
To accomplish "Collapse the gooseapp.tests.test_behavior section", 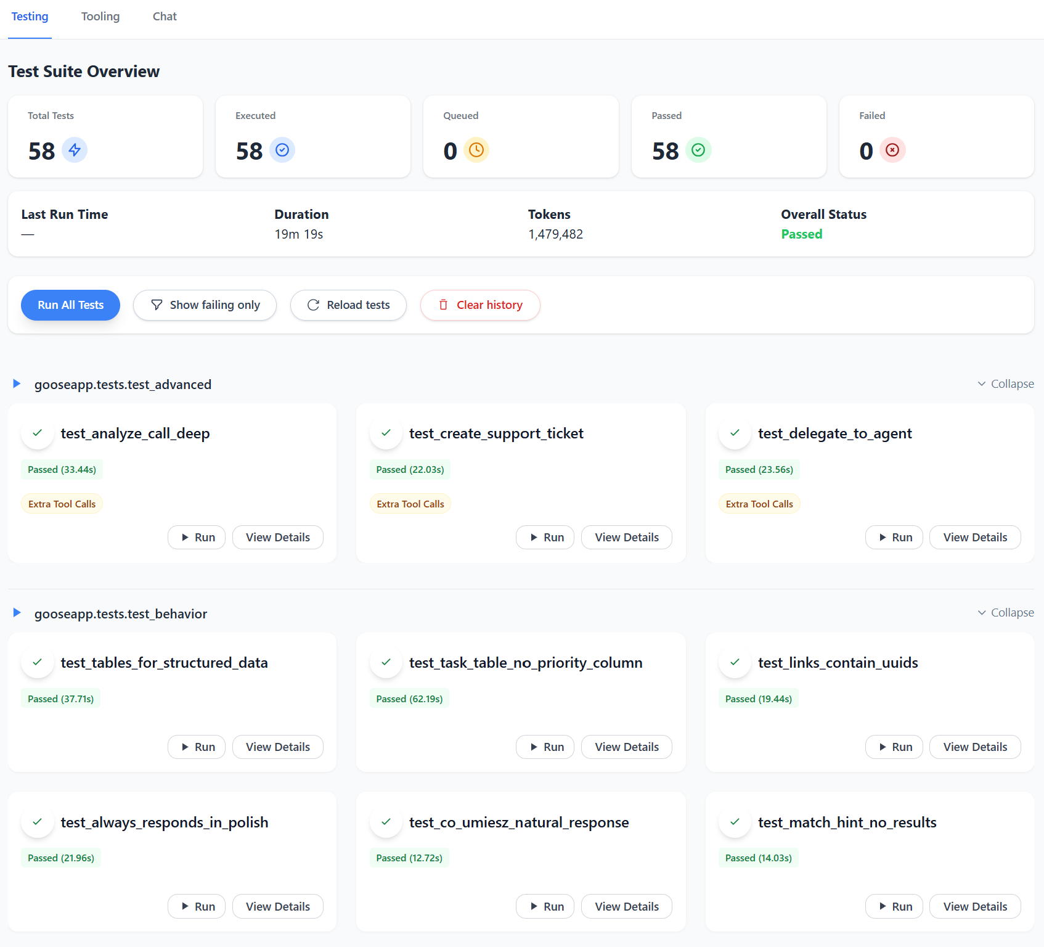I will [x=1005, y=612].
